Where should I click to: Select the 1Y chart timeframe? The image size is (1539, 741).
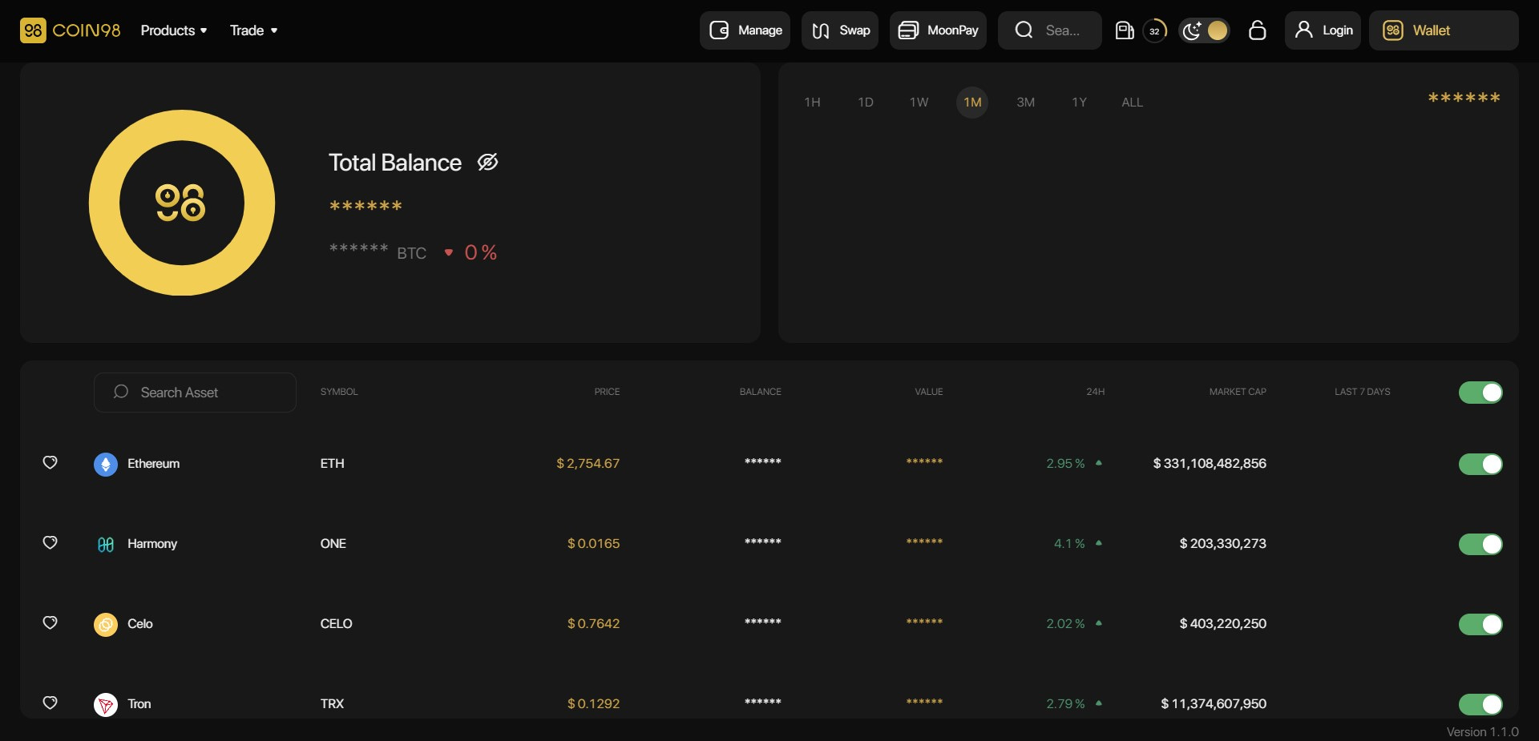pos(1079,103)
